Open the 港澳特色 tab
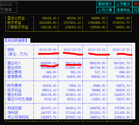Image resolution: width=139 pixels, height=125 pixels. tap(123, 10)
